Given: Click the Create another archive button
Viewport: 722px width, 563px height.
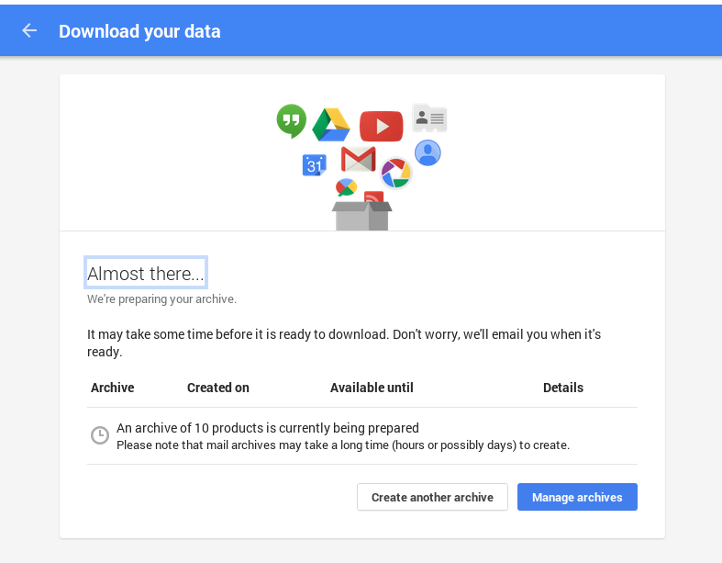Looking at the screenshot, I should (x=432, y=497).
